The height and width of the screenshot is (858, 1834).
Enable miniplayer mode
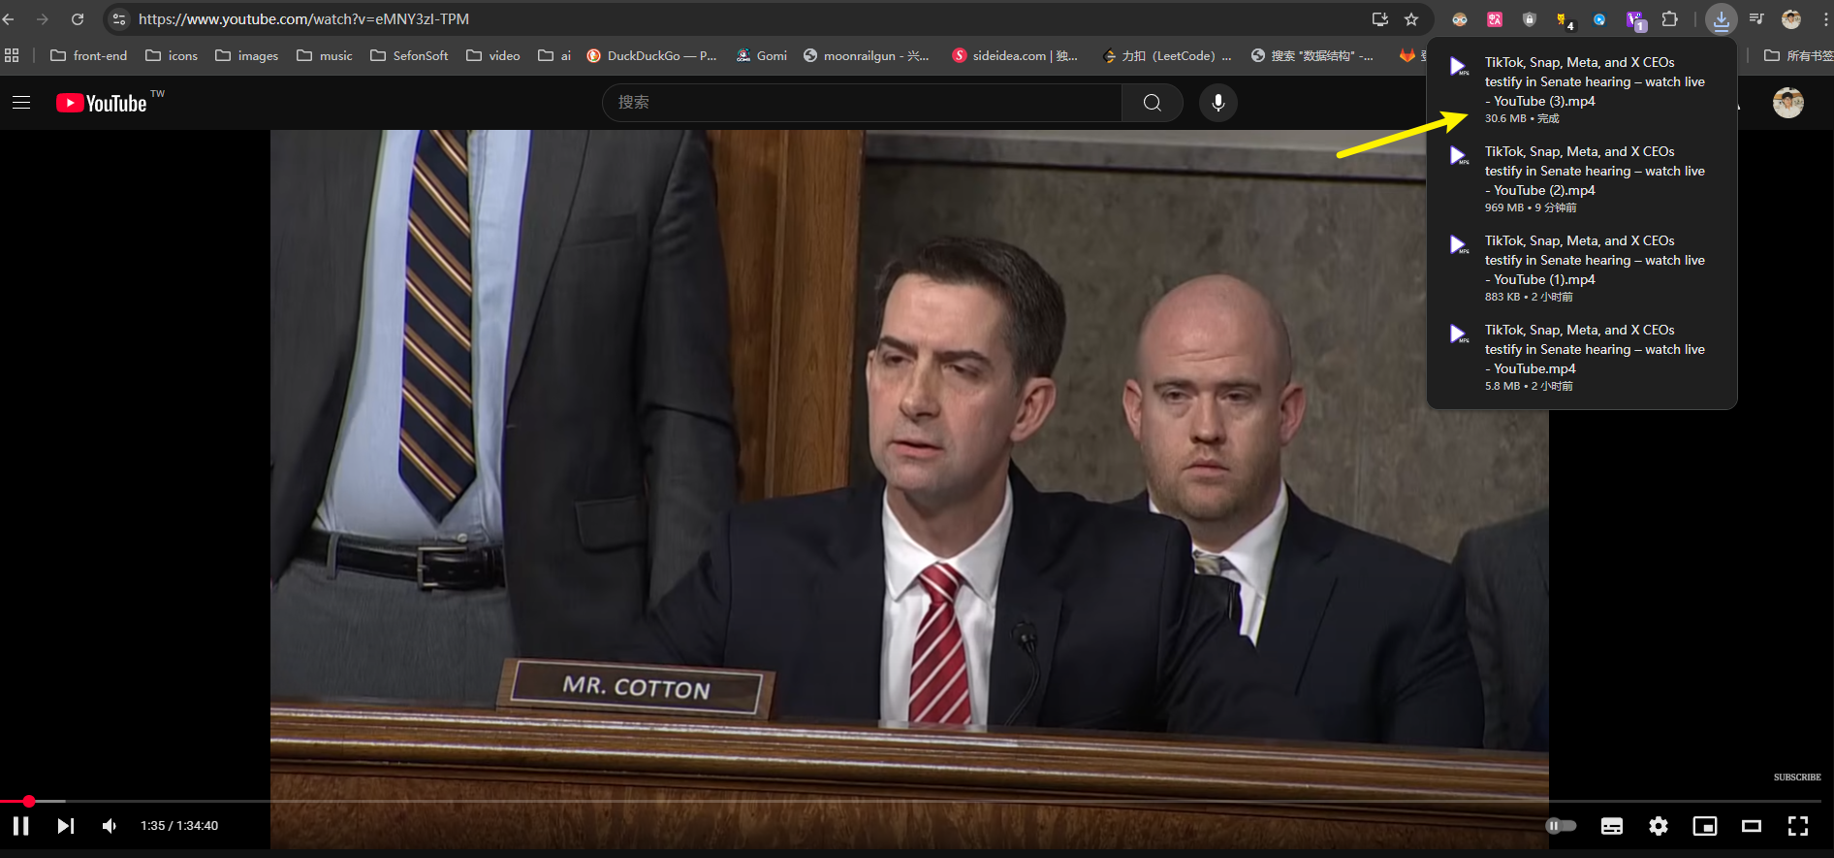click(x=1704, y=826)
